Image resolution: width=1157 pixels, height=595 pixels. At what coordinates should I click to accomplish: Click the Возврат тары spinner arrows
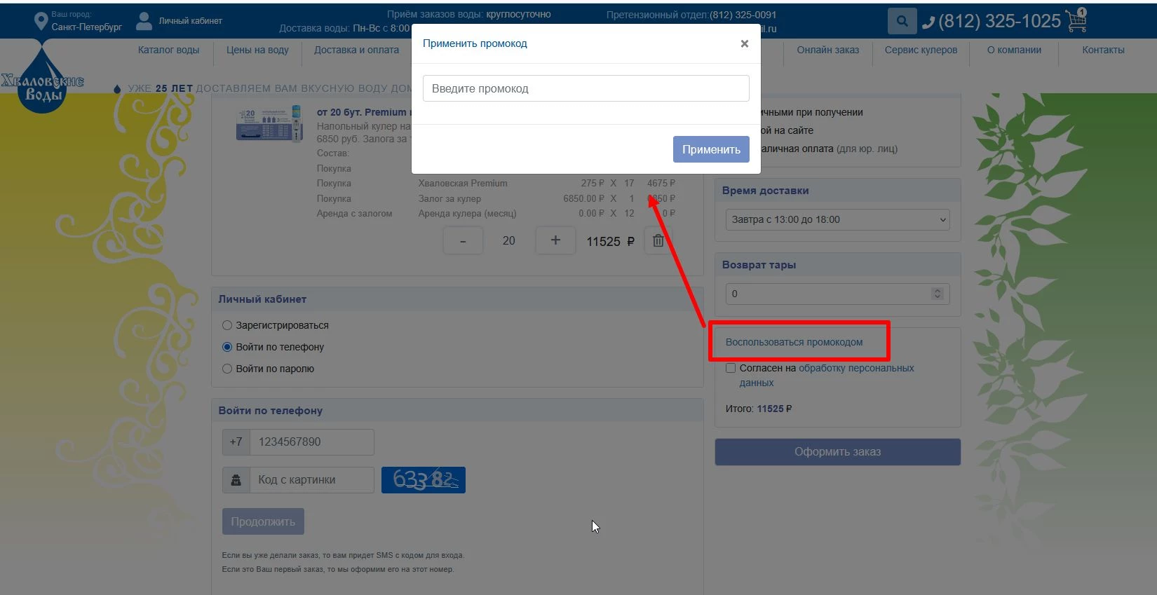point(938,294)
